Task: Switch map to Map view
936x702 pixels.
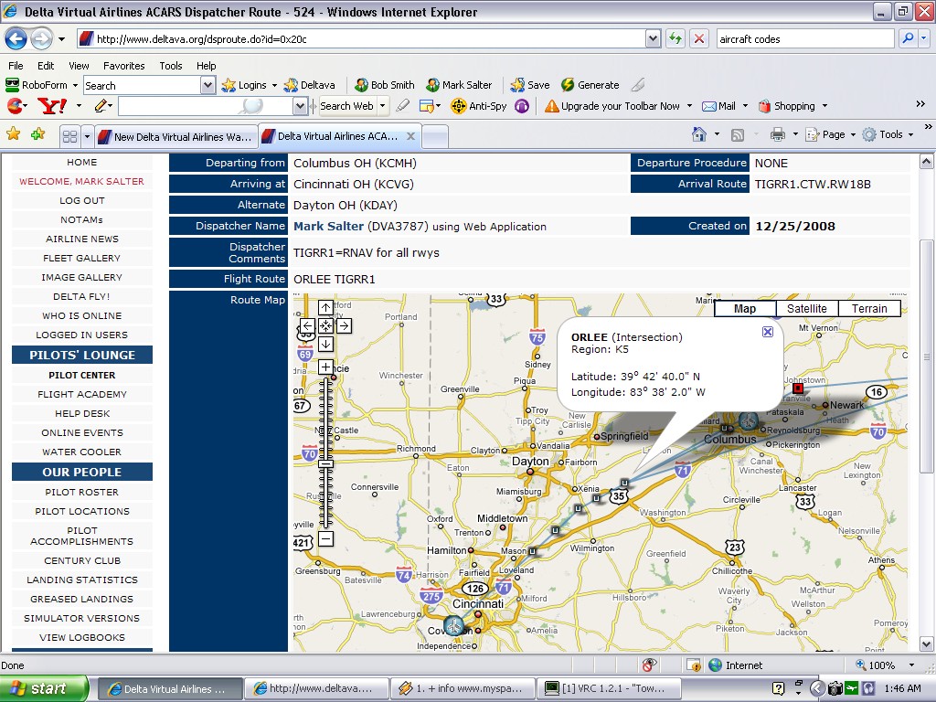Action: coord(745,309)
